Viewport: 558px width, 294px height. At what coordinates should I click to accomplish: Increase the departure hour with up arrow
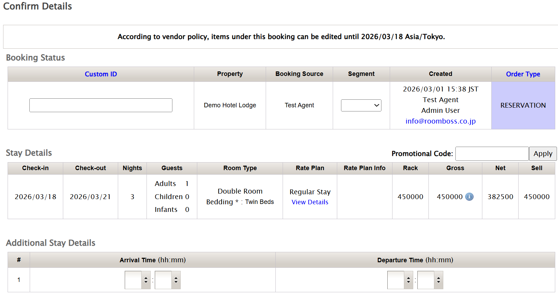pos(408,278)
